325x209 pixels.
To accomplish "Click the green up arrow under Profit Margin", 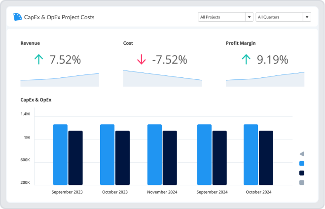I will coord(246,60).
